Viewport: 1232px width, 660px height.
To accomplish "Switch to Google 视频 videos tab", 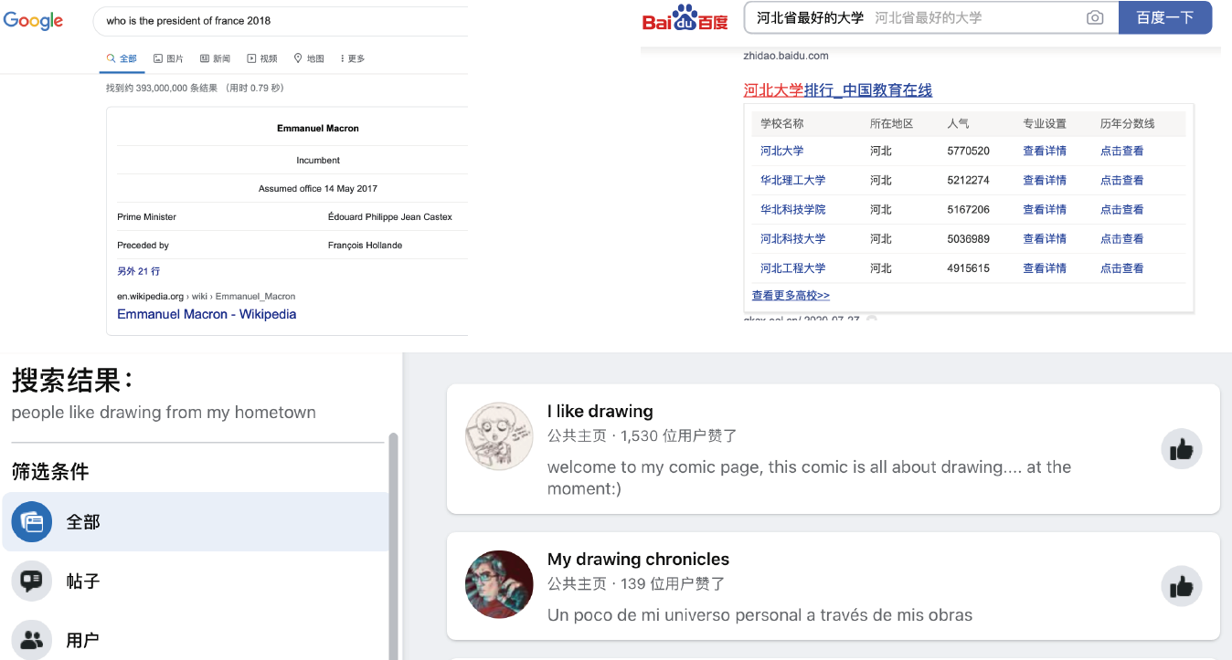I will 262,58.
